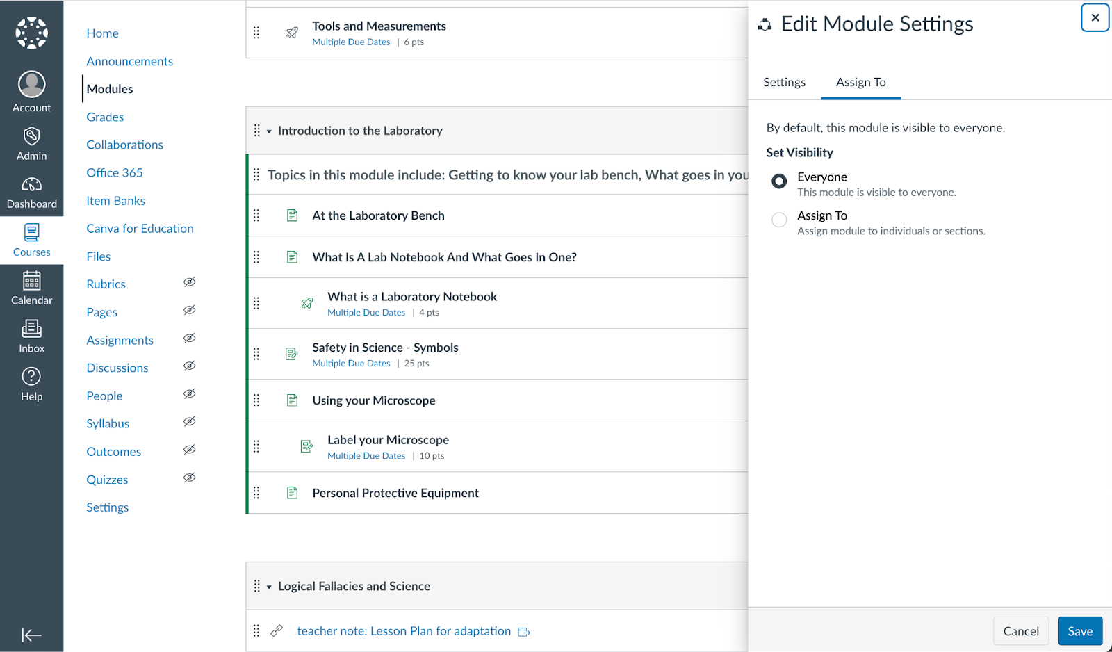Click the hidden eye icon next to Rubrics
This screenshot has width=1112, height=652.
(189, 282)
